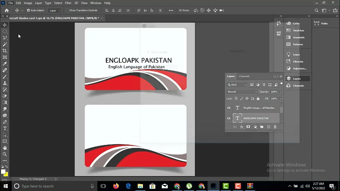Viewport: 340px width, 191px height.
Task: Hide the English Language of Pakistan layer
Action: (229, 108)
